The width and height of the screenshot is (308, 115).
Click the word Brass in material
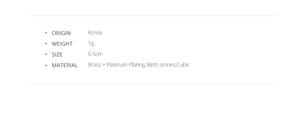(95, 65)
